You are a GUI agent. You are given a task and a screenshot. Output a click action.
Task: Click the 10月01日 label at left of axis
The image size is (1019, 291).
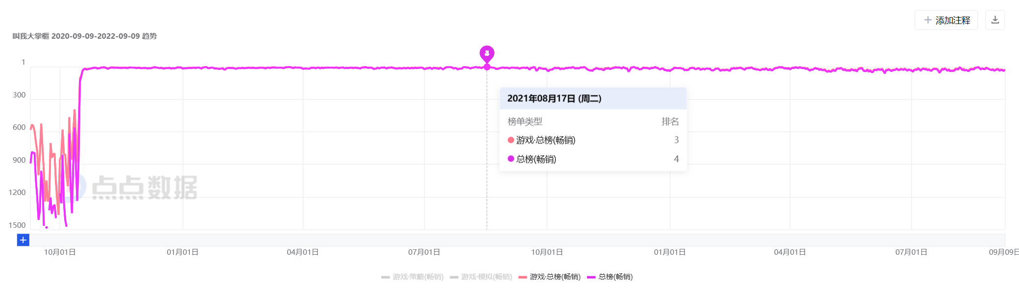point(60,252)
